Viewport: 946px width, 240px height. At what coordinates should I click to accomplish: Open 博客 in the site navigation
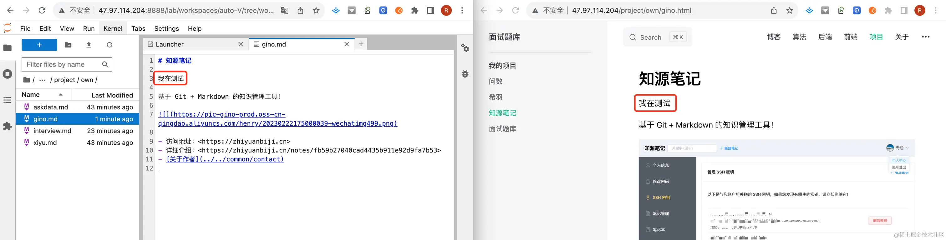(x=774, y=37)
